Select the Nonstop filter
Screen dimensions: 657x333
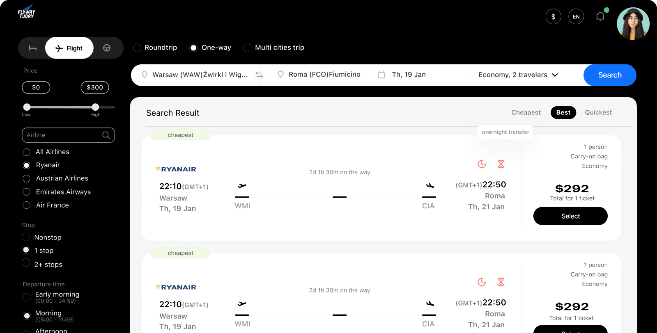[26, 237]
